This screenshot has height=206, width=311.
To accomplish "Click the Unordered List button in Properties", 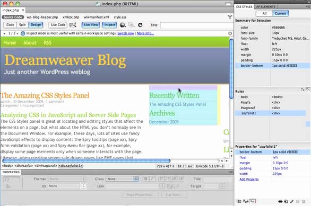I will pyautogui.click(x=161, y=179).
